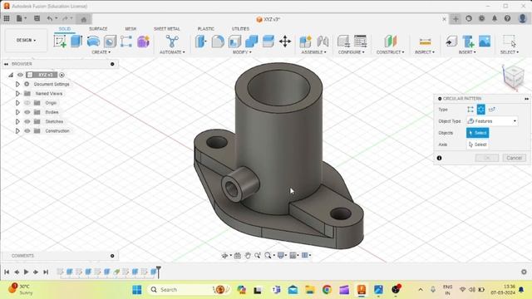Choose the Extrude tool

76,42
